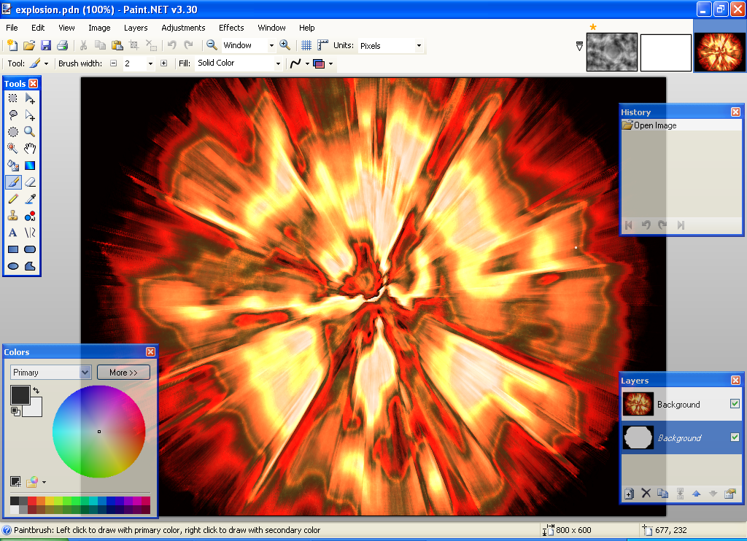
Task: Open the Brush width dropdown
Action: click(150, 63)
